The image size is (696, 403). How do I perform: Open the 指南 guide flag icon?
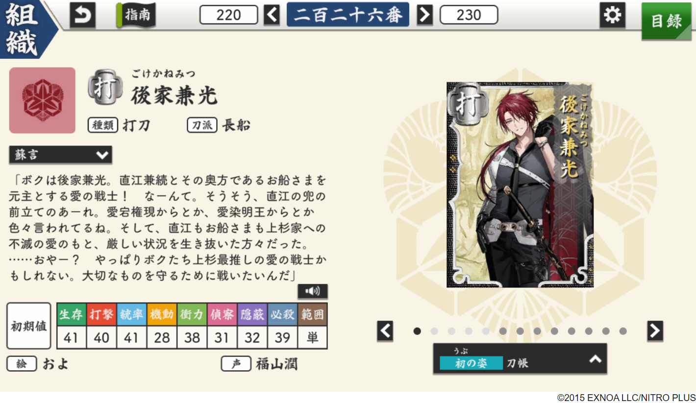[136, 15]
